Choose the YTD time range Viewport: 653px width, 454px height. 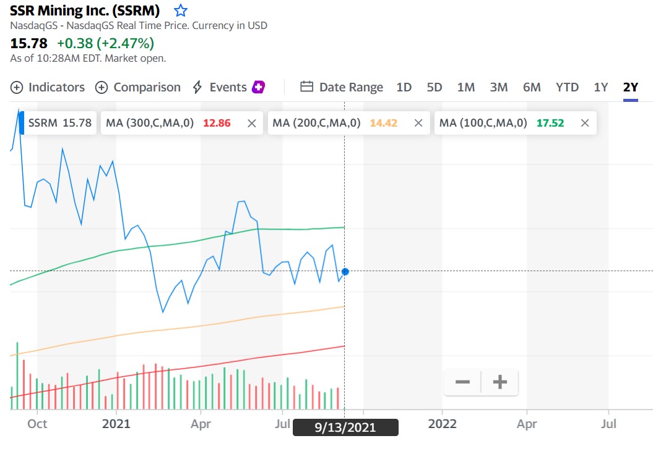click(x=567, y=87)
